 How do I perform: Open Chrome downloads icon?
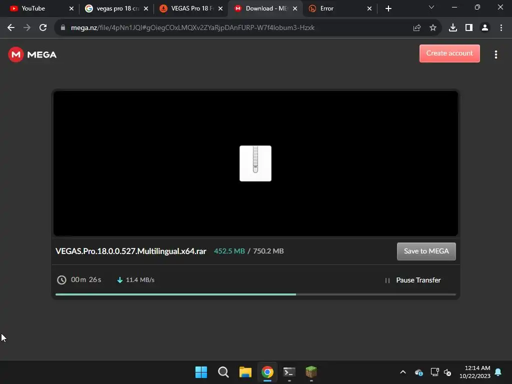(453, 28)
